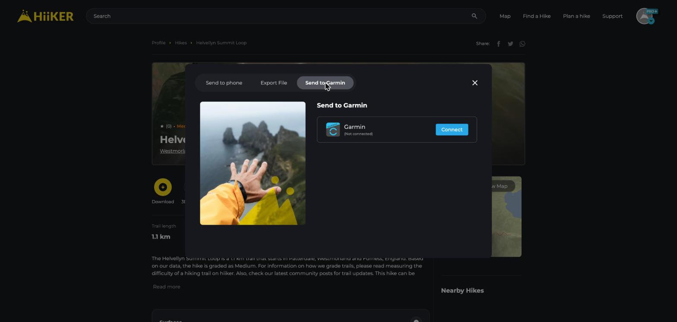Click the (Not connected) status text
This screenshot has height=322, width=677.
coord(358,134)
